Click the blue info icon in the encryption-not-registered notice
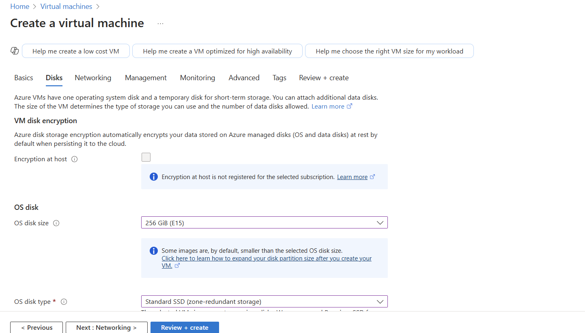 153,177
